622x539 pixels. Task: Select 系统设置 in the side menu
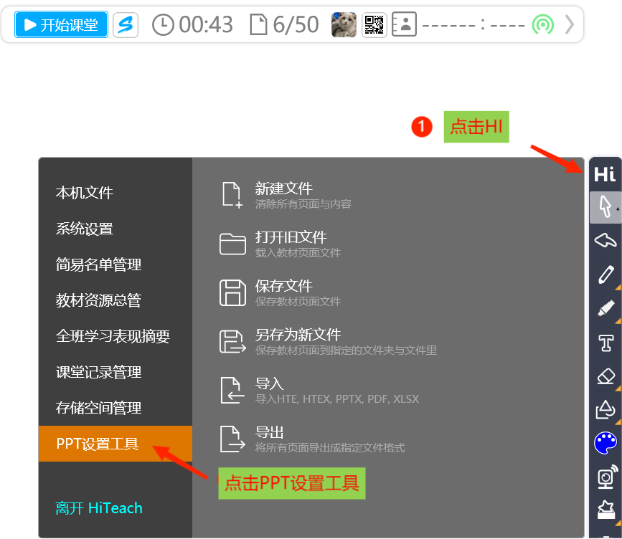coord(85,229)
